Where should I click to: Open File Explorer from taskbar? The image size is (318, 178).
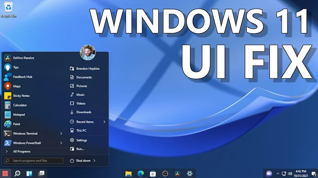(129, 174)
